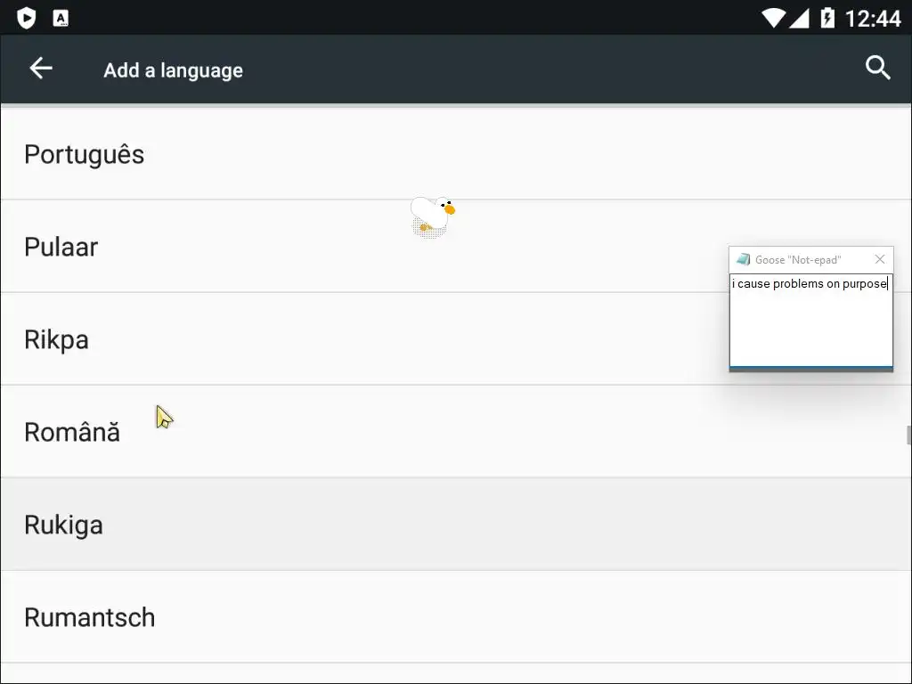Open the language search magnifier
912x684 pixels.
(877, 68)
